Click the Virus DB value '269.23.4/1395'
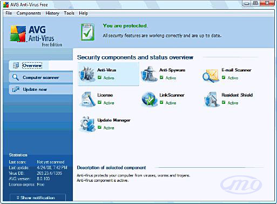277x204 pixels. pos(49,173)
